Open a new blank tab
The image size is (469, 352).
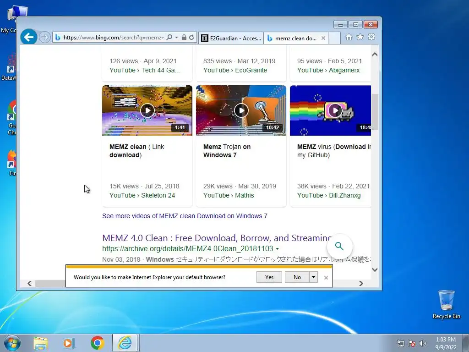334,38
